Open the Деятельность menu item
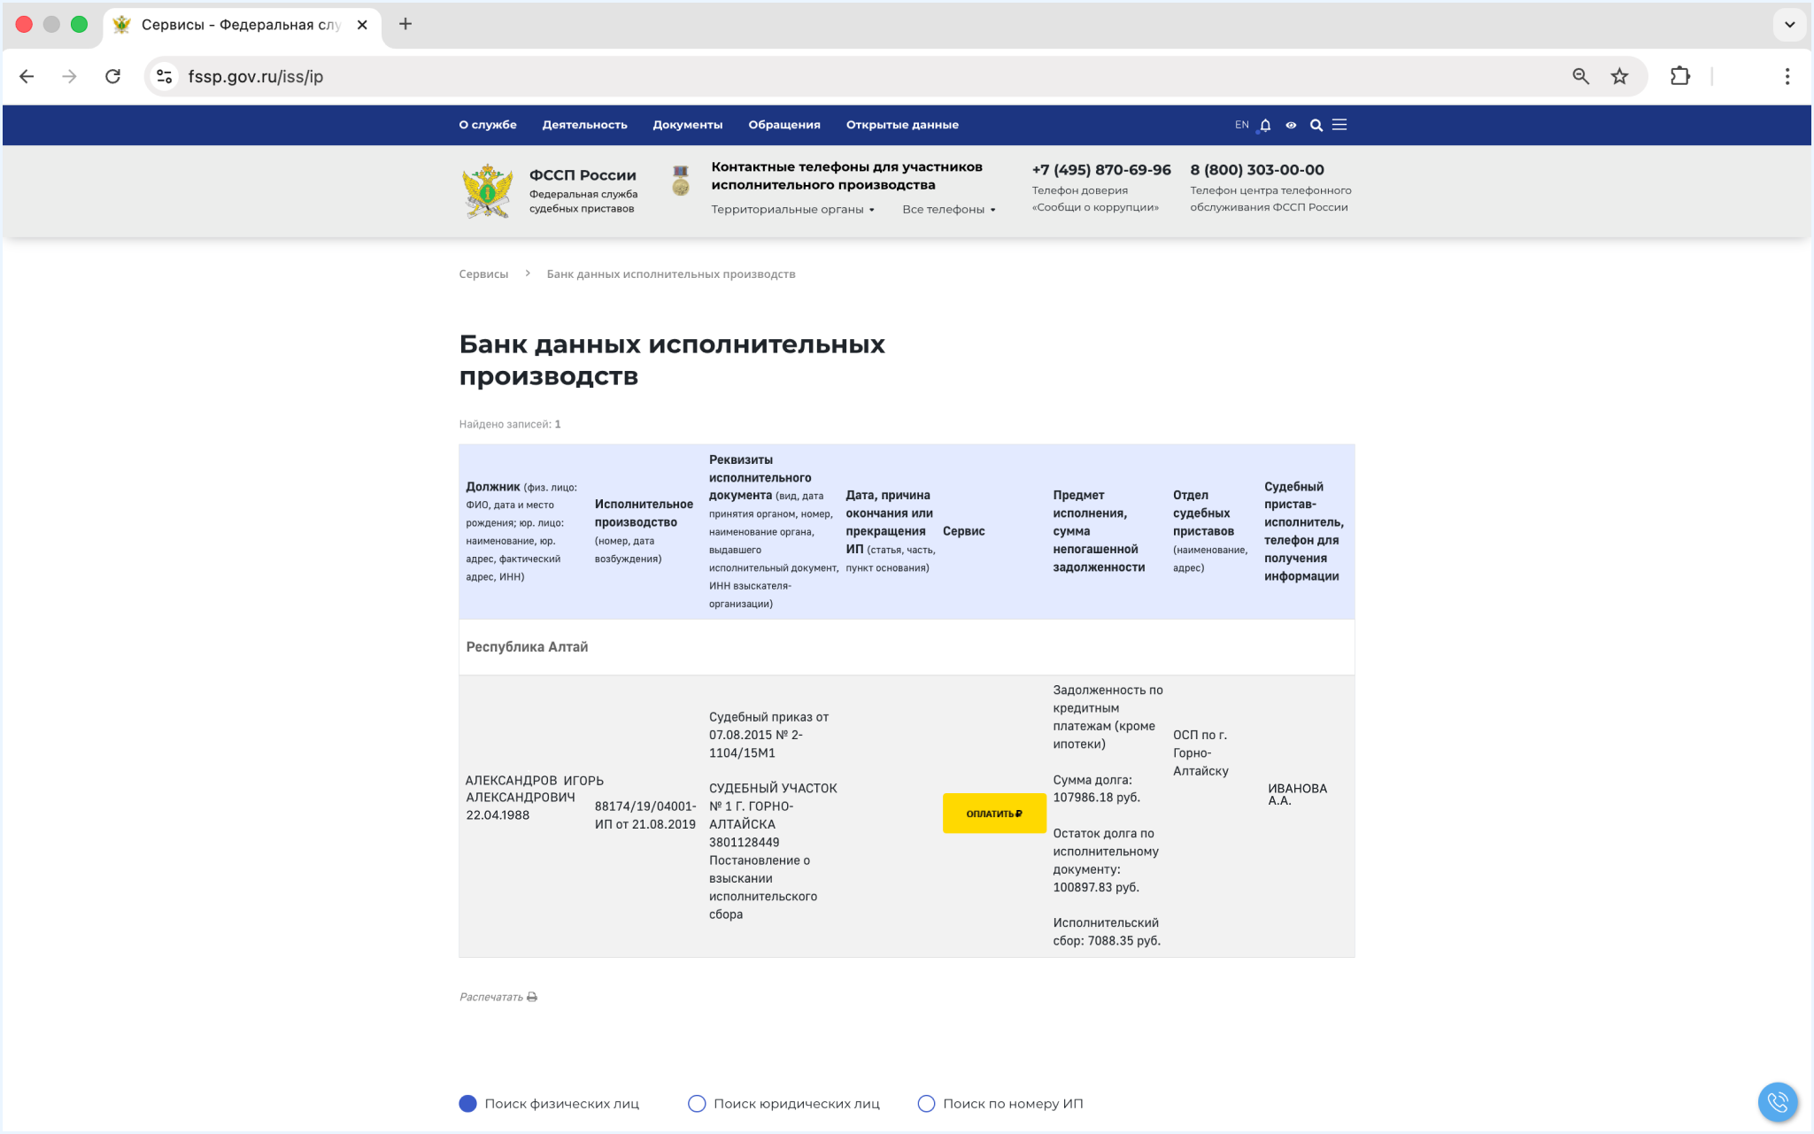 pyautogui.click(x=584, y=125)
